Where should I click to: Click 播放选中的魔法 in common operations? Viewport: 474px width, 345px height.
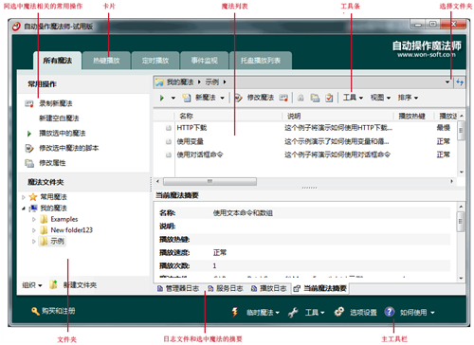pyautogui.click(x=63, y=133)
